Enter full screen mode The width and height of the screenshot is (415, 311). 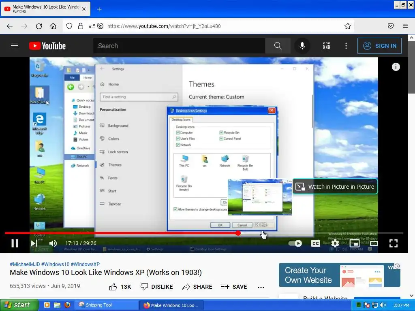click(393, 243)
